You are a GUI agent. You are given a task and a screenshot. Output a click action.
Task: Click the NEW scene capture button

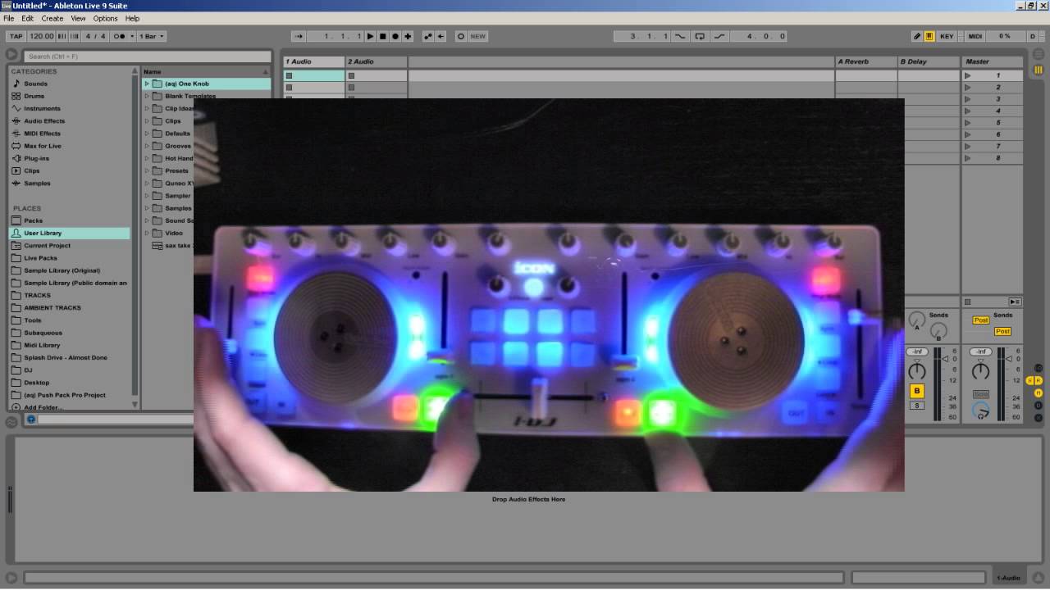point(477,36)
